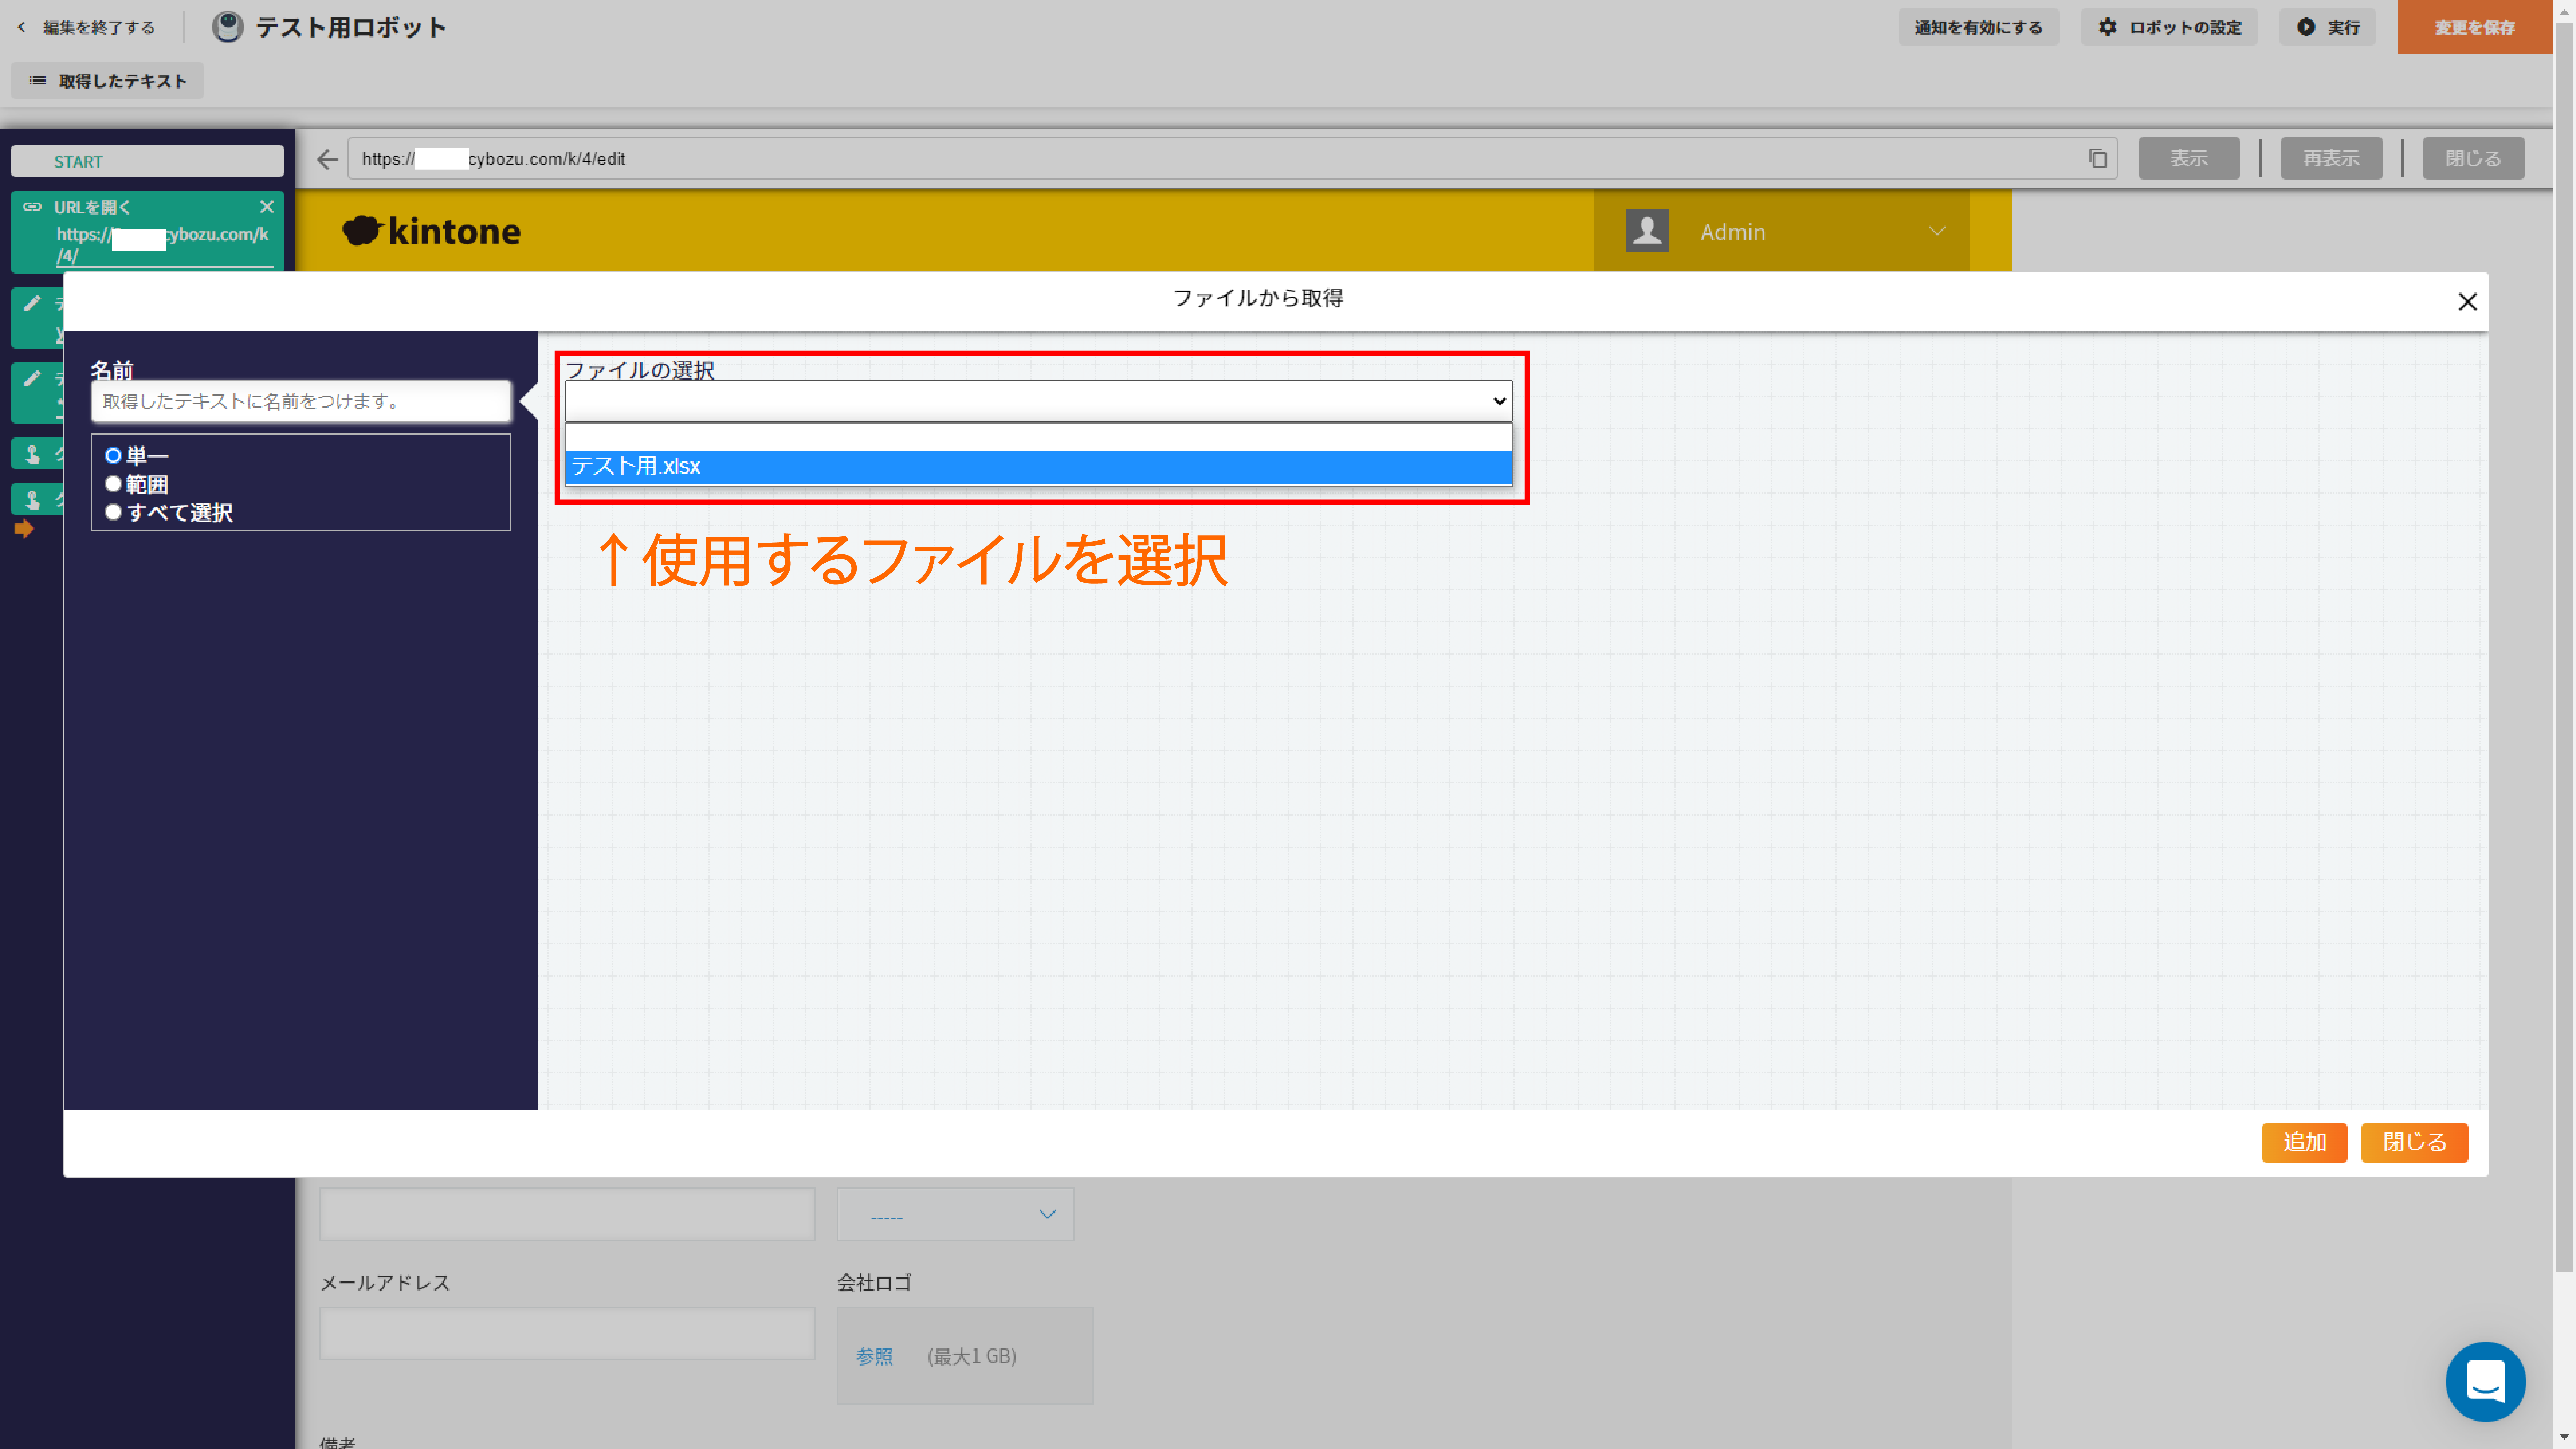This screenshot has width=2576, height=1449.
Task: Open the 取得したテキスト list
Action: [x=107, y=81]
